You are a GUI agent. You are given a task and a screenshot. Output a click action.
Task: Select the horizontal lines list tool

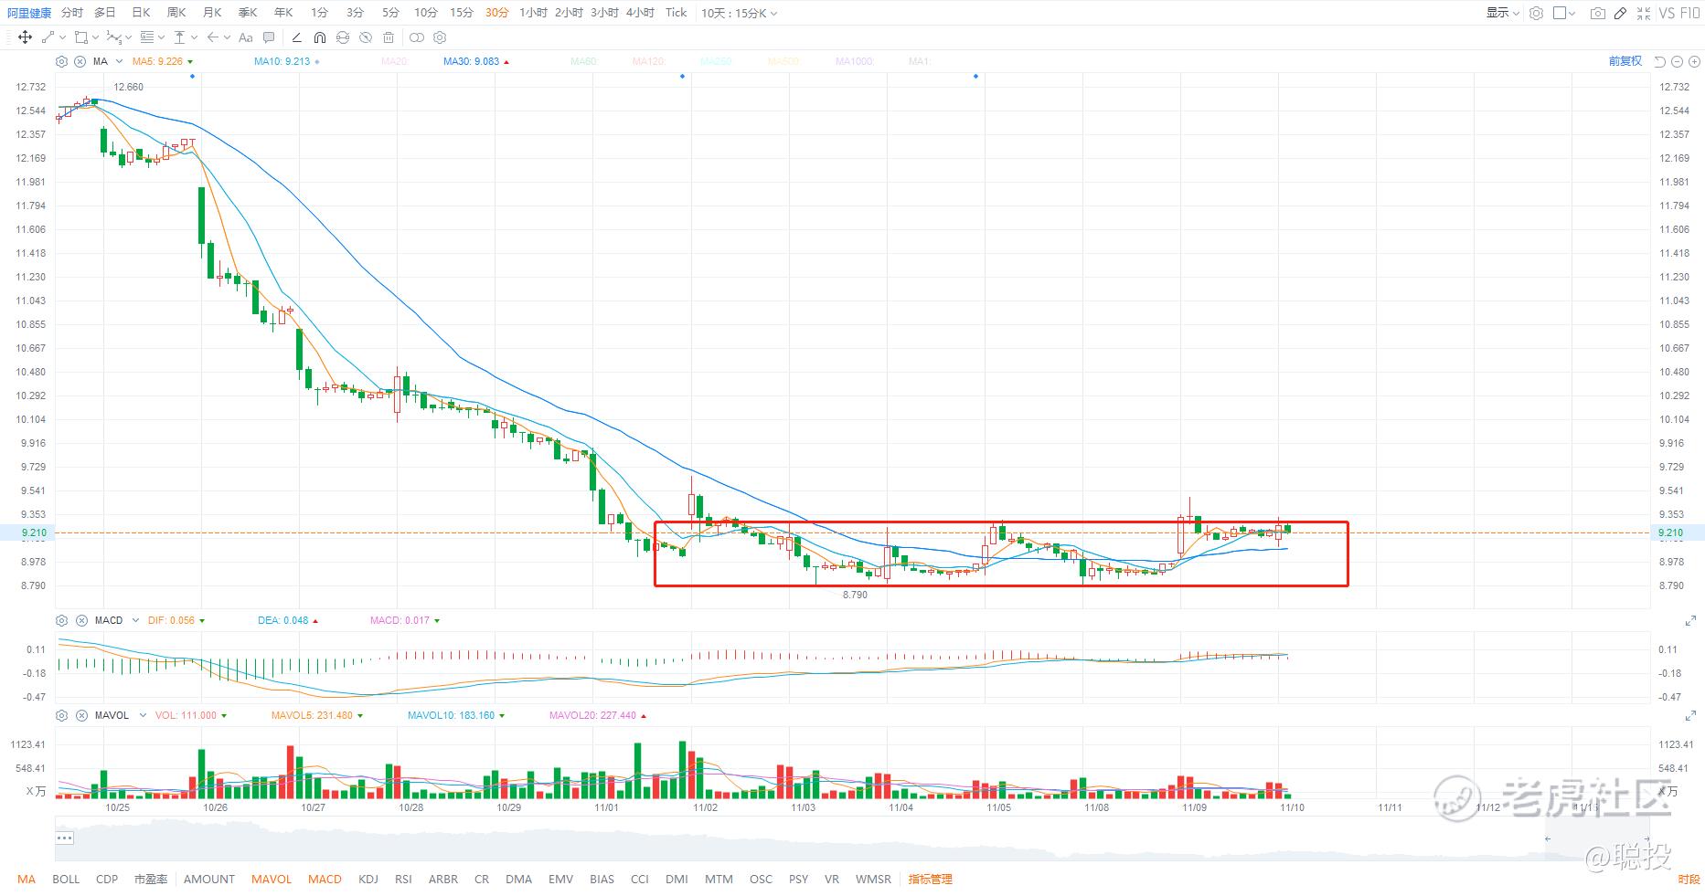point(146,37)
